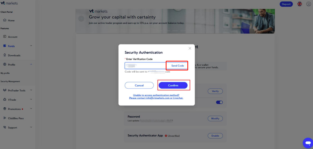This screenshot has width=313, height=149.
Task: Open the live chat bubble icon
Action: pos(308,143)
